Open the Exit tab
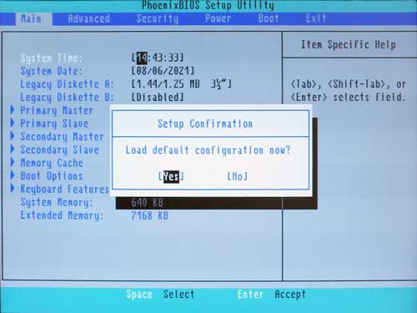Viewport: 417px width, 313px height. click(x=316, y=19)
